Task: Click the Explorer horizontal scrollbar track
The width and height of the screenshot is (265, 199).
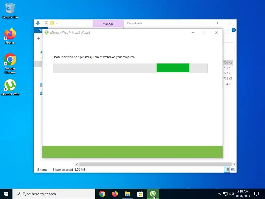Action: (155, 164)
